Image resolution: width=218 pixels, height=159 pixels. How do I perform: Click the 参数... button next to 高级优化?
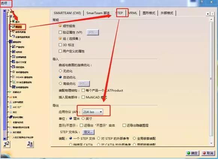pyautogui.click(x=84, y=84)
